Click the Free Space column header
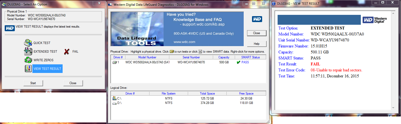Viewport: 401px width, 124px height. [x=246, y=94]
